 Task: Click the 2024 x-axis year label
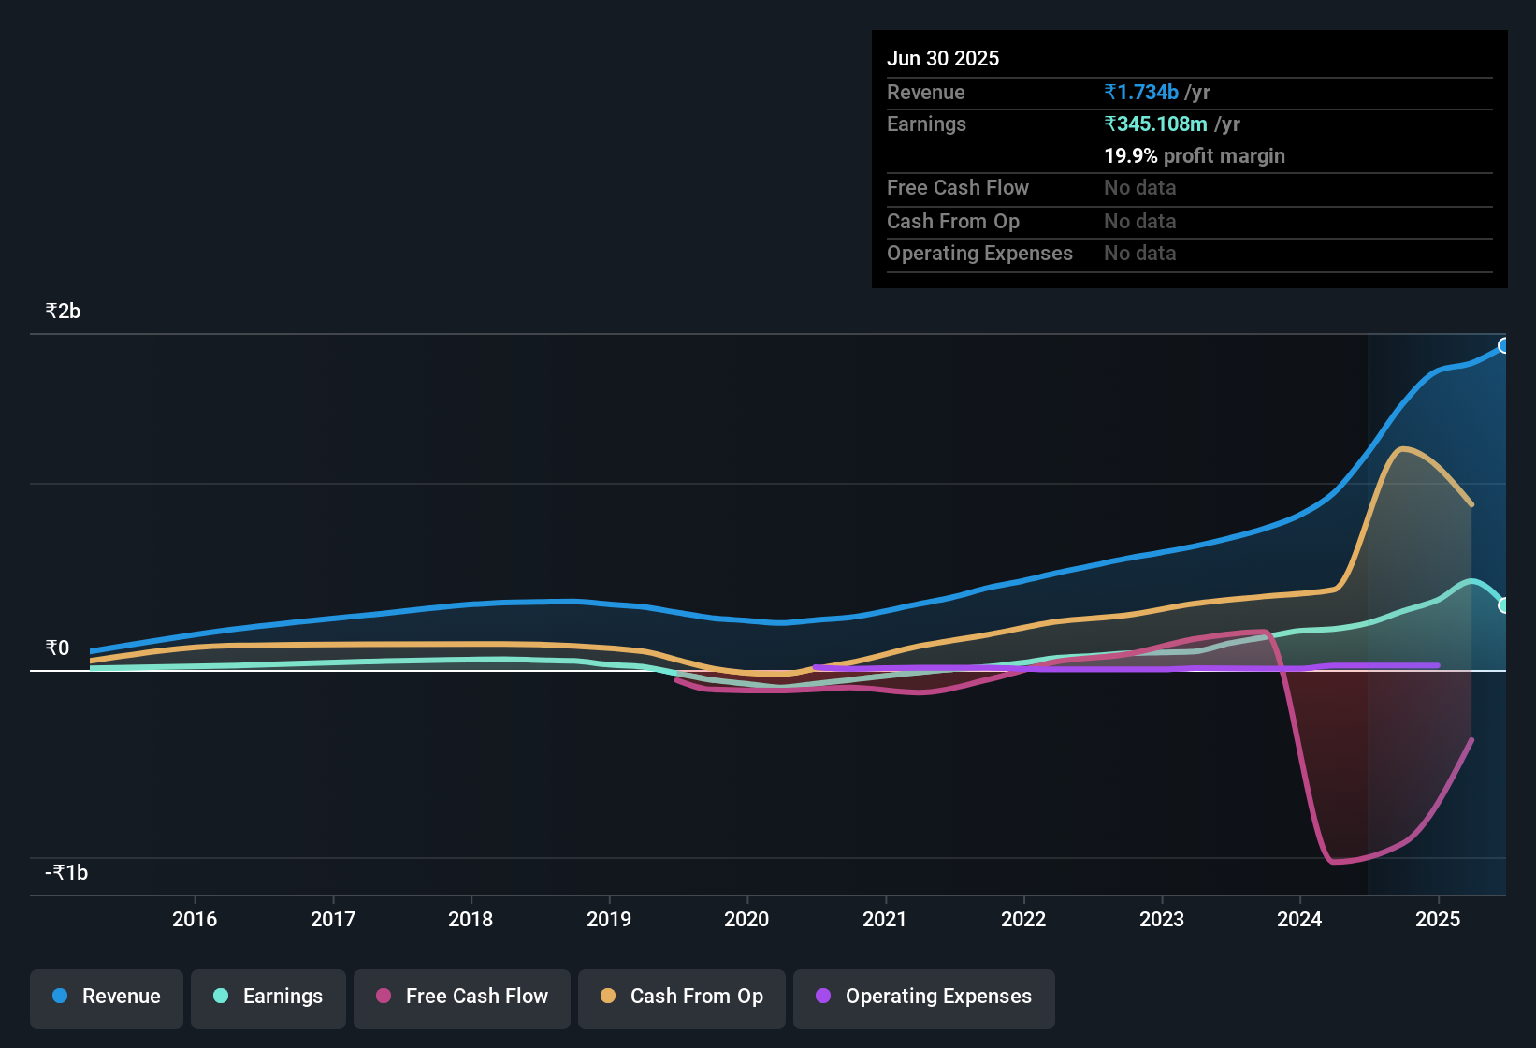(x=1299, y=919)
